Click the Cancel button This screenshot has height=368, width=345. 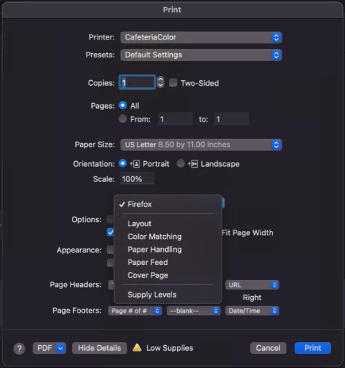(x=268, y=348)
